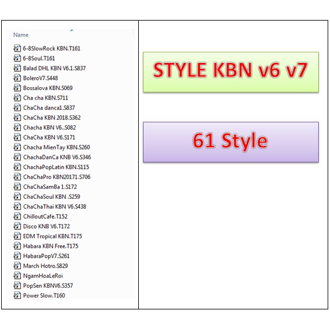Select file name ChaChaPro KBN20171.S706

coord(57,177)
